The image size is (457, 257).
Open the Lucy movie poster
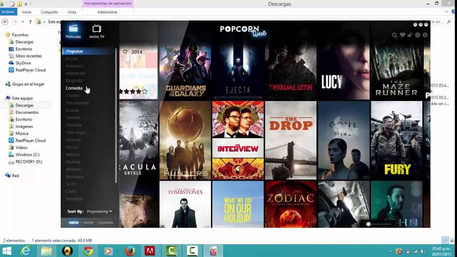(344, 67)
